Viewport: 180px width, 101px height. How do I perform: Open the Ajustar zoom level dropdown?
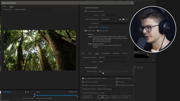[40, 92]
